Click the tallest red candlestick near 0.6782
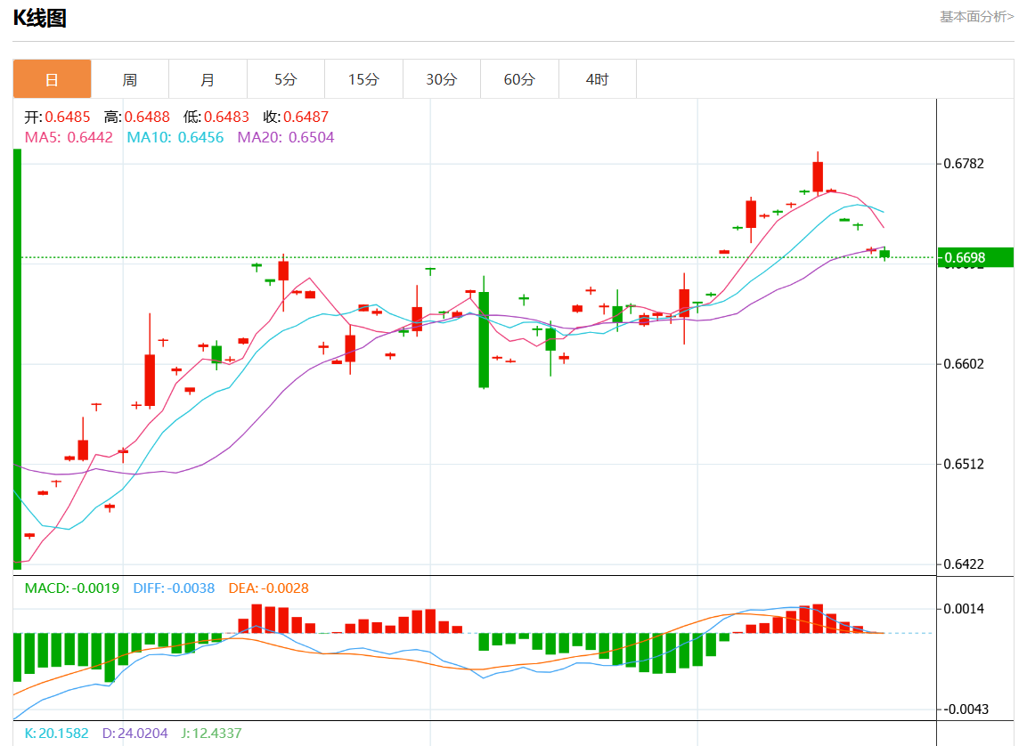The width and height of the screenshot is (1035, 746). pyautogui.click(x=818, y=177)
